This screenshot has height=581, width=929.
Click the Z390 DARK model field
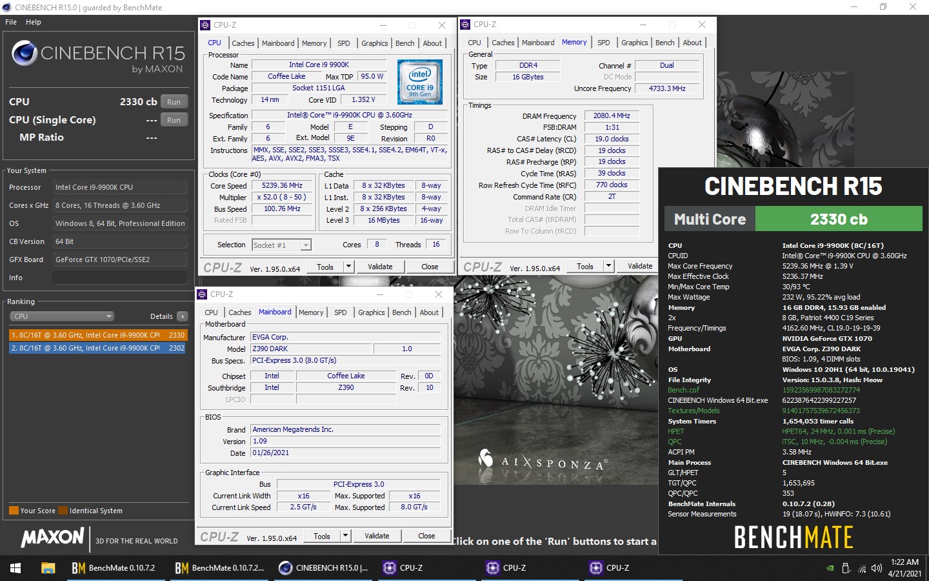(x=311, y=349)
